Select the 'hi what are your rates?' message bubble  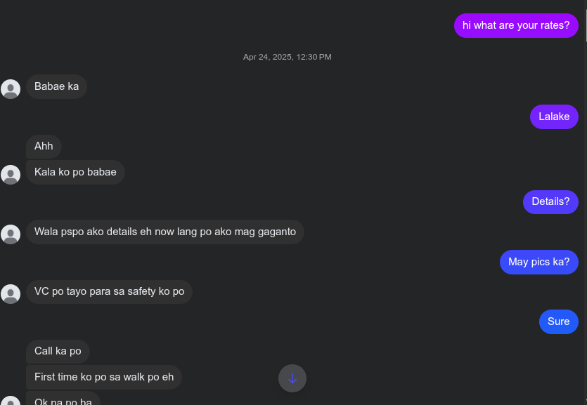pos(516,25)
